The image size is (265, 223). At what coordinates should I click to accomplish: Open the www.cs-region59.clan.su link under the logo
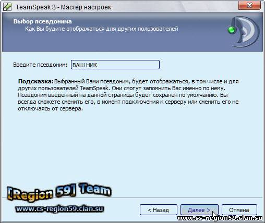click(59, 209)
